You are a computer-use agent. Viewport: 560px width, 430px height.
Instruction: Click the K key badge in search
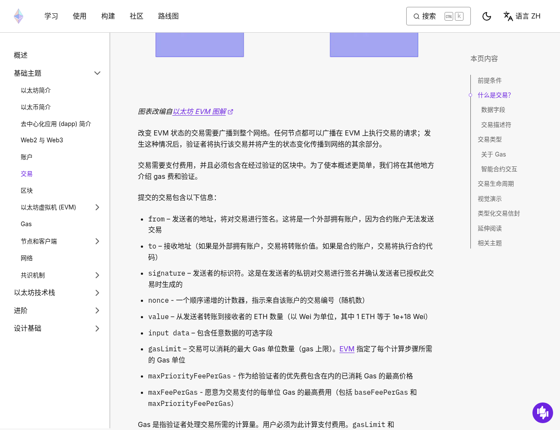459,16
